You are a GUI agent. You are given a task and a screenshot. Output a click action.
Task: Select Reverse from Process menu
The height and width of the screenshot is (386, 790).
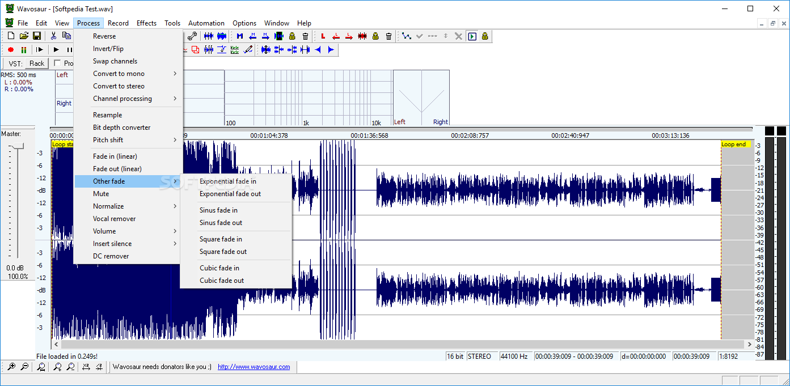click(x=128, y=36)
